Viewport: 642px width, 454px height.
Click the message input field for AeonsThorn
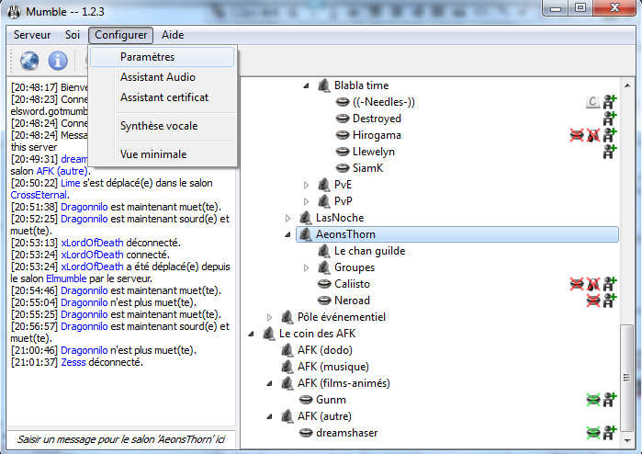pyautogui.click(x=121, y=439)
